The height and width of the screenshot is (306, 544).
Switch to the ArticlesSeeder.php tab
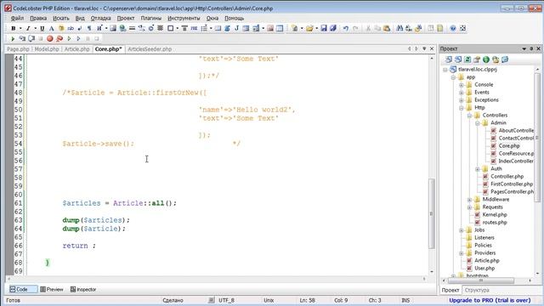[x=150, y=49]
